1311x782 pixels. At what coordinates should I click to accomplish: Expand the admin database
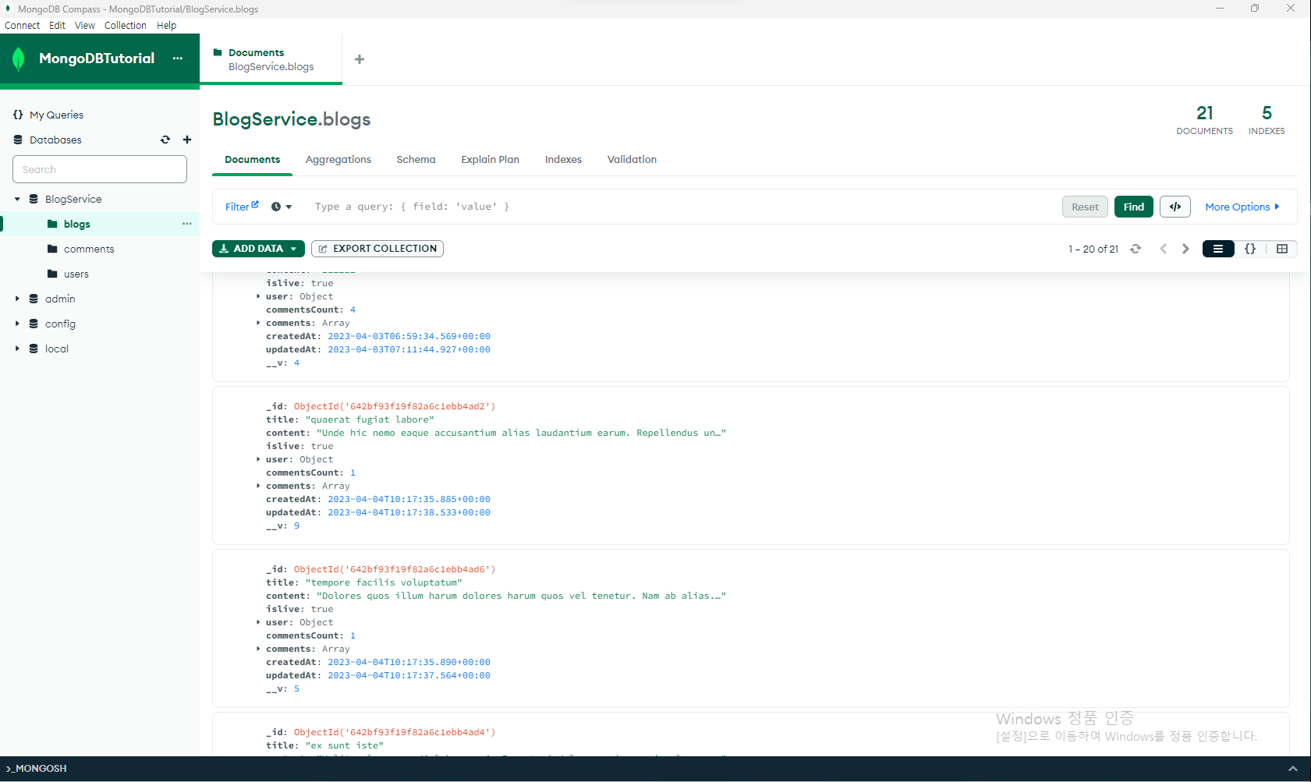17,299
